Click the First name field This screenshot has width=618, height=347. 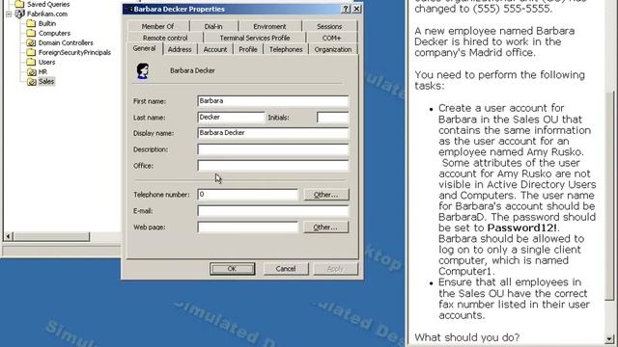(272, 101)
